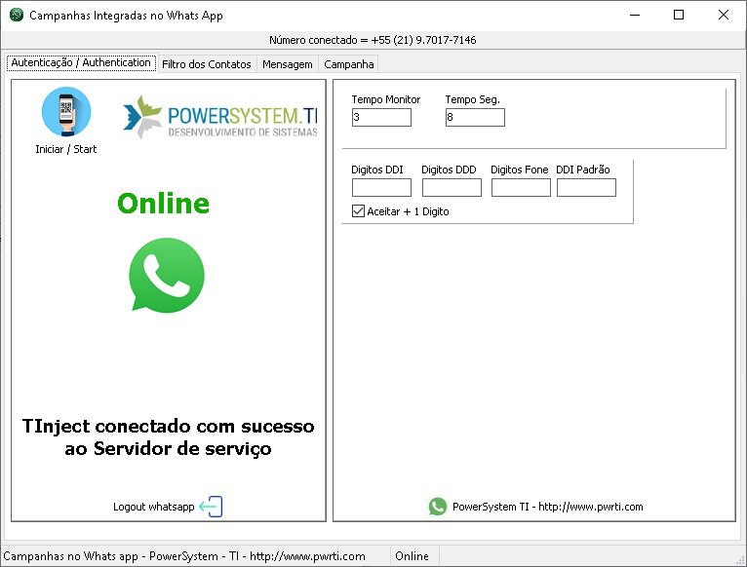
Task: Click the Iniciar / Start QR phone icon
Action: click(x=65, y=112)
